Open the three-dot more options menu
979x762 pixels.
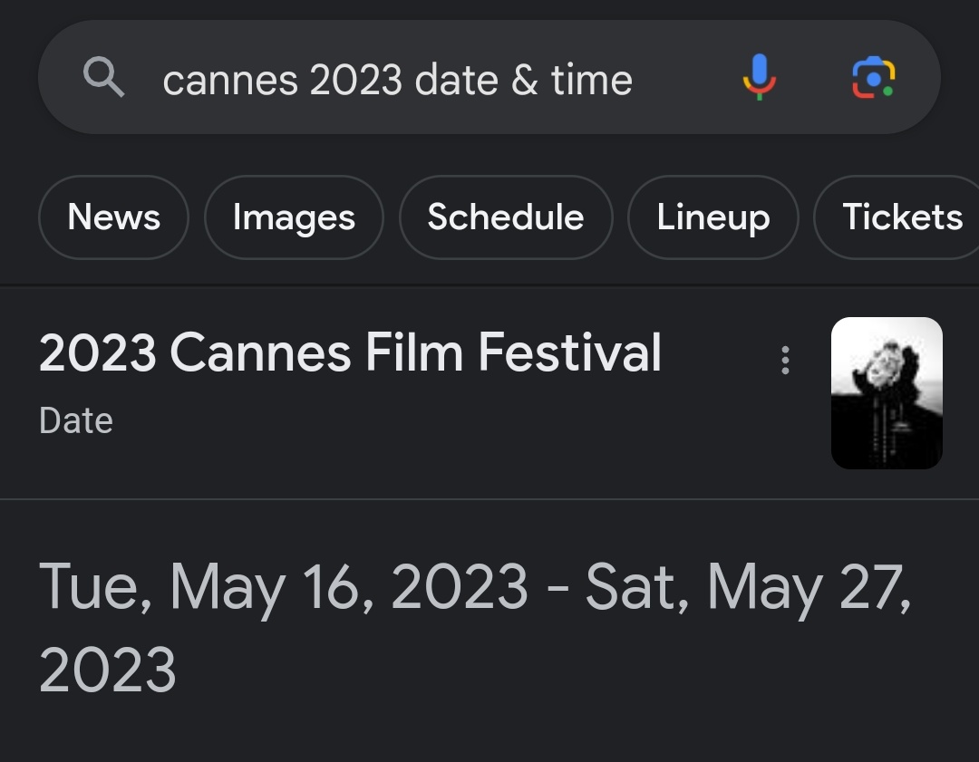tap(785, 360)
